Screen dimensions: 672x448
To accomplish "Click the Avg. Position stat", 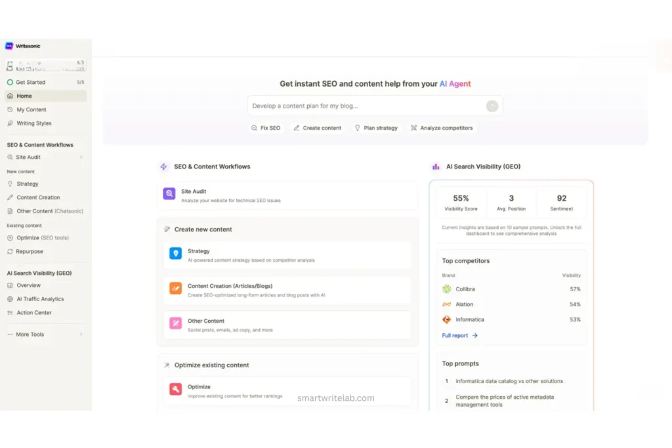I will 511,203.
